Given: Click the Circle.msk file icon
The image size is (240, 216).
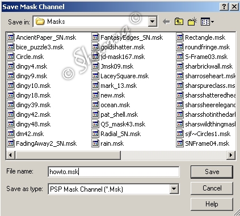Looking at the screenshot, I should [x=11, y=57].
